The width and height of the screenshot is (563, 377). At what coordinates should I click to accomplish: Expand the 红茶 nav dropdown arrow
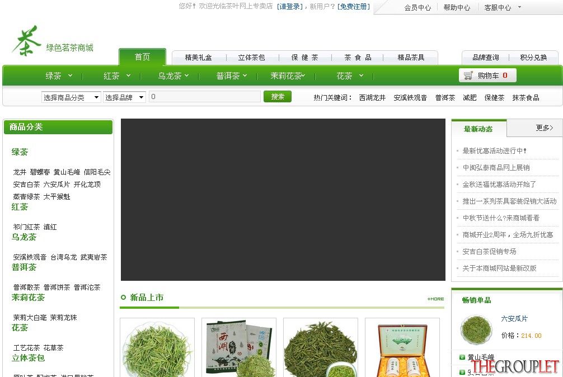point(129,76)
